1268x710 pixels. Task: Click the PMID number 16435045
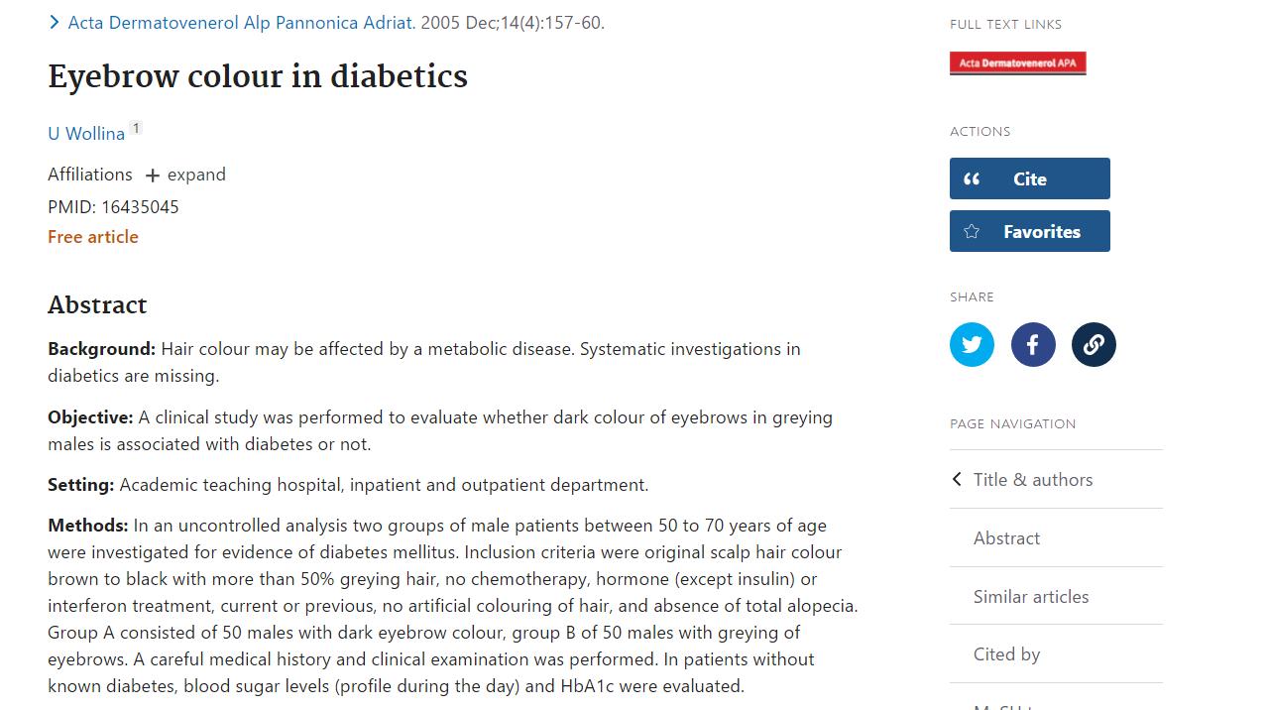140,207
